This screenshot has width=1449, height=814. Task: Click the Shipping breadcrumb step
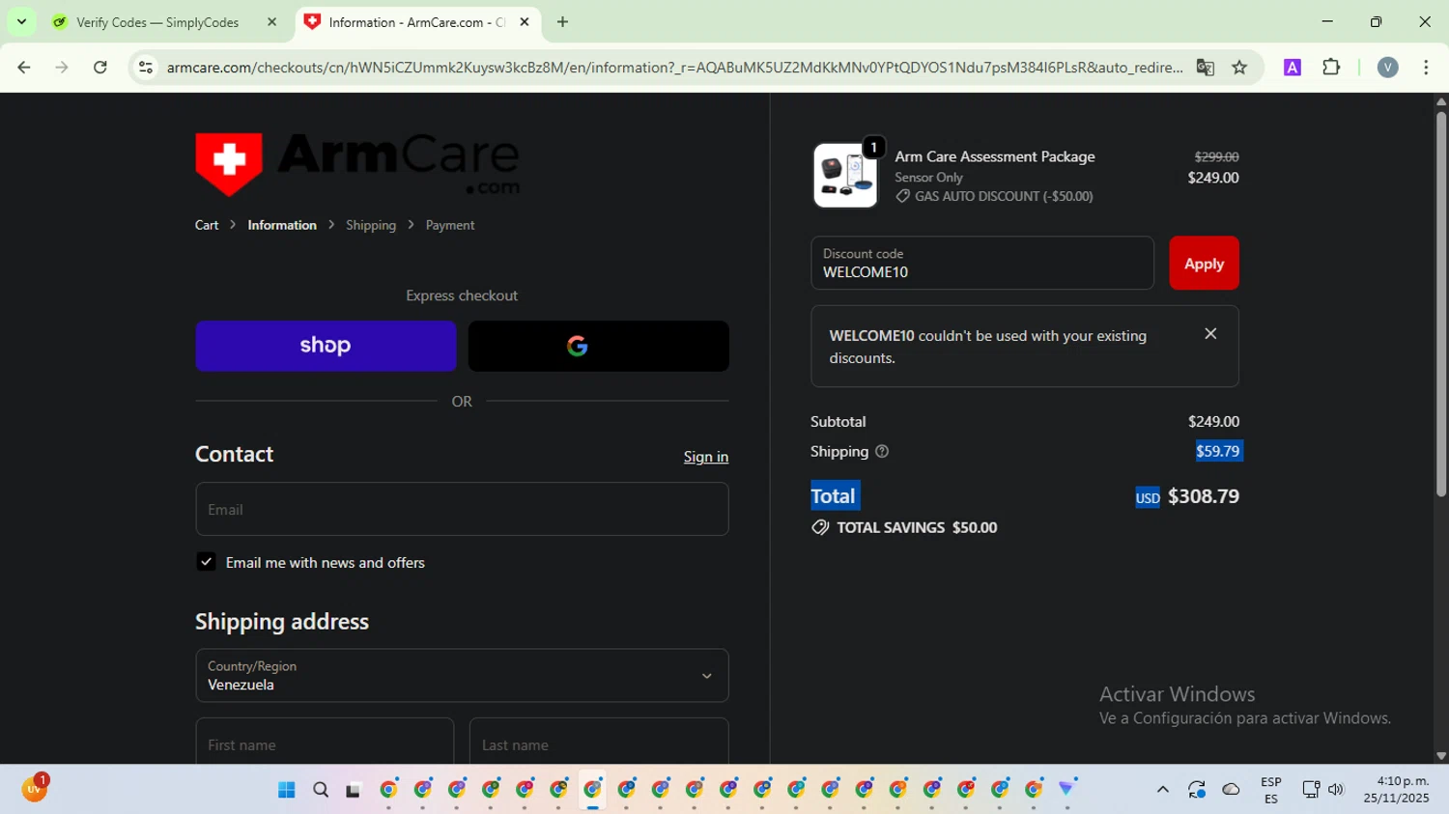[x=371, y=225]
